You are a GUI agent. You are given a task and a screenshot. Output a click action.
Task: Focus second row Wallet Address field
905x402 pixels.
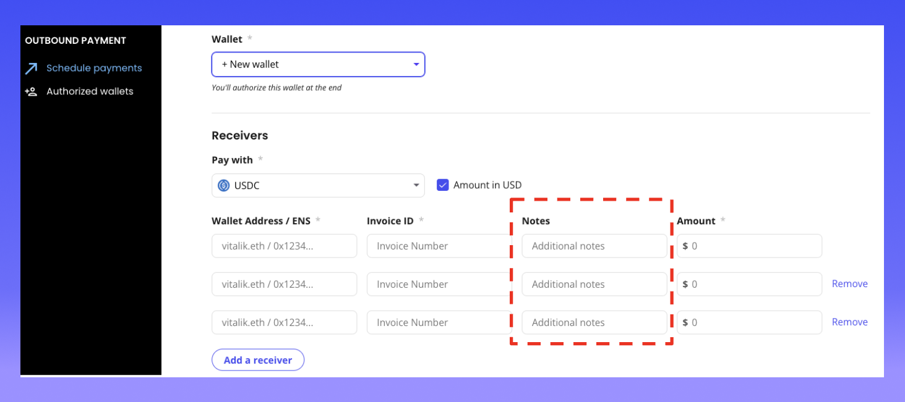click(x=284, y=284)
